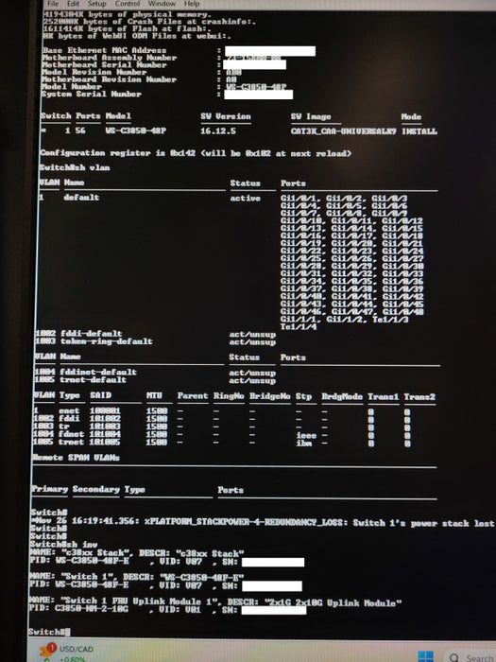This screenshot has width=496, height=662.
Task: Open the Edit menu
Action: click(x=73, y=4)
